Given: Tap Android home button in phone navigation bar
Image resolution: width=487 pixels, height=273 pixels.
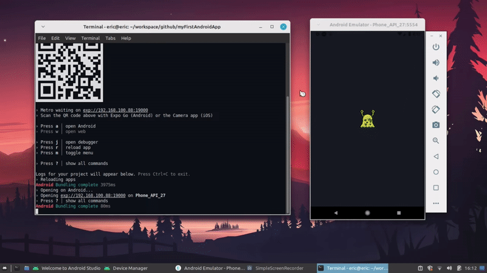Looking at the screenshot, I should coord(368,213).
